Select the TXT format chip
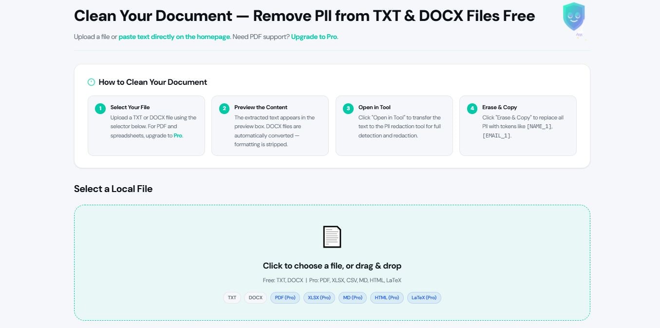Screen dimensions: 660x328 pos(232,298)
